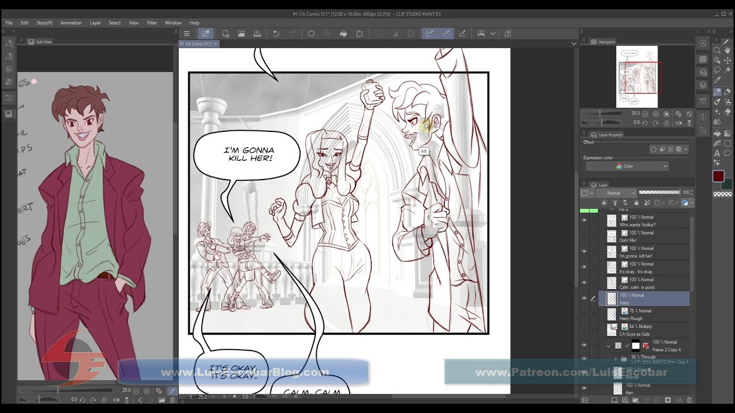Select the Pen tool
This screenshot has width=735, height=413.
(717, 92)
